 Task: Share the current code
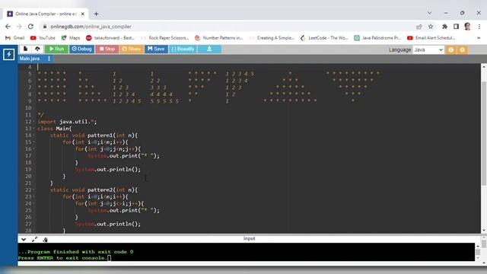(x=132, y=49)
